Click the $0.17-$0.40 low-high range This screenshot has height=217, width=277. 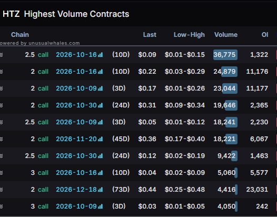(x=185, y=139)
